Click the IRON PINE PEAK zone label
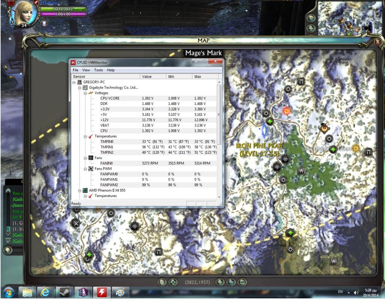 pos(260,150)
